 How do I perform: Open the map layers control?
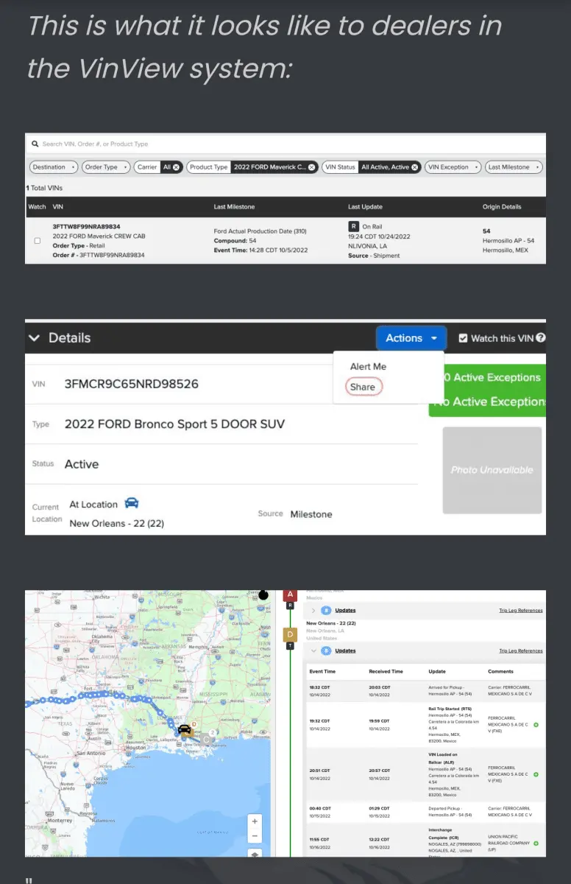click(x=255, y=853)
